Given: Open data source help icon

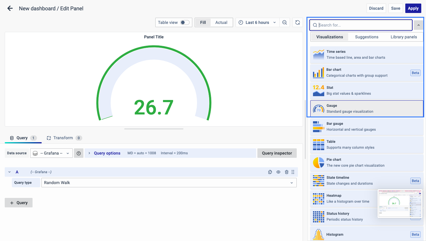Looking at the screenshot, I should point(79,153).
